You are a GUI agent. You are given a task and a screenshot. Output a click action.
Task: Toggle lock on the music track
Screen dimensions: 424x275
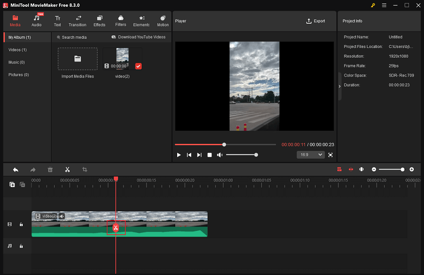tap(21, 246)
